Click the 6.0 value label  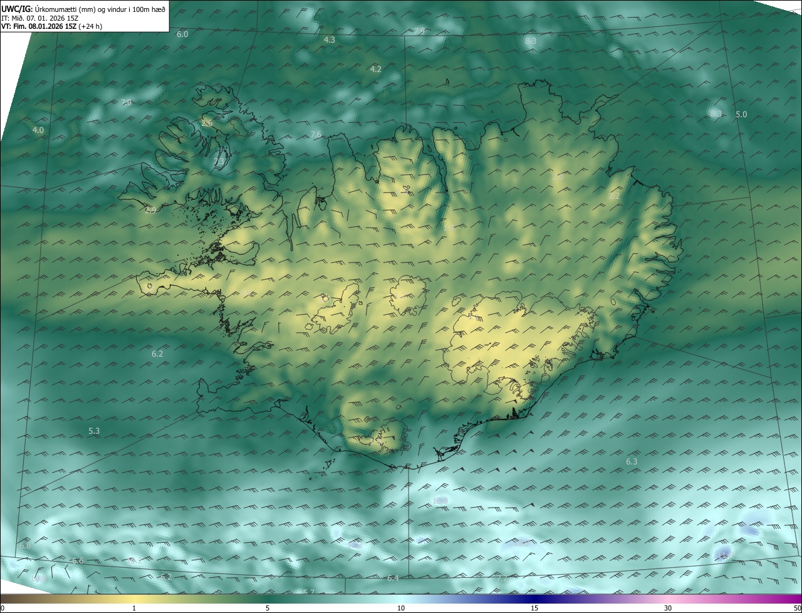tap(182, 34)
